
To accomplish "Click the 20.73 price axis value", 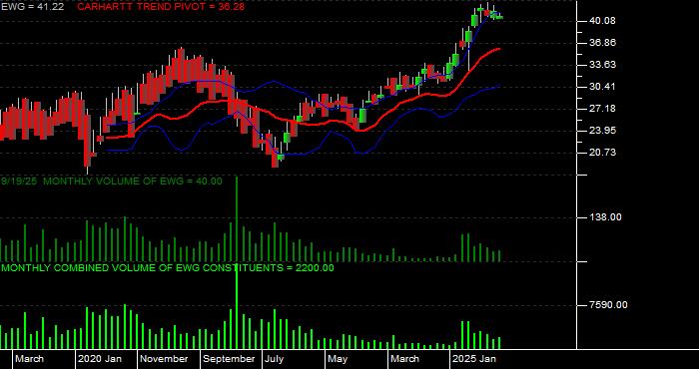I will tap(603, 153).
